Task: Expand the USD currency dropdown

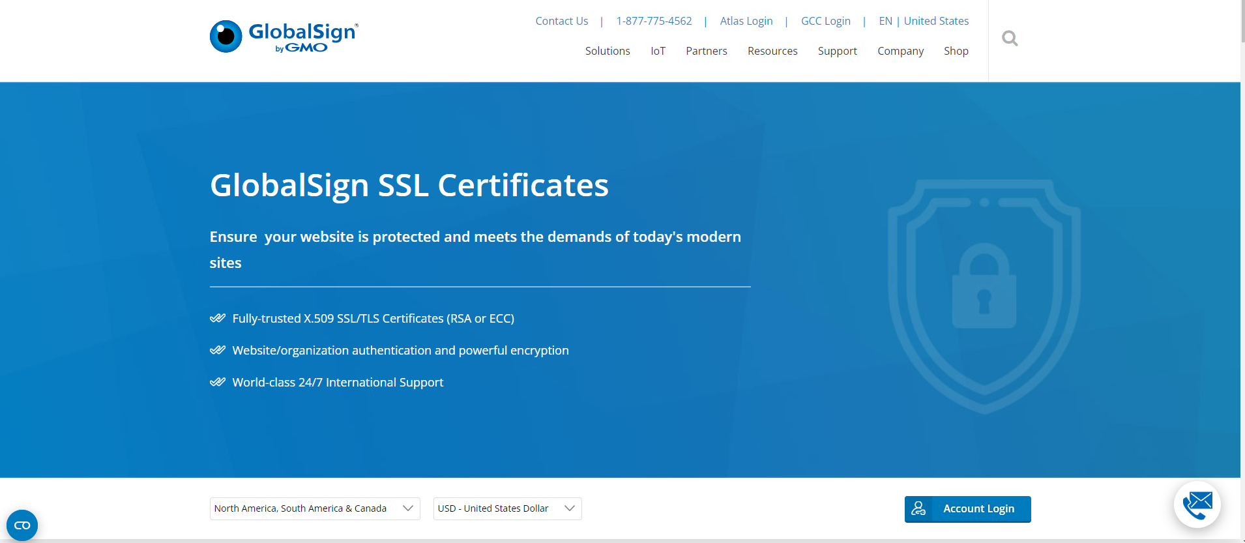Action: (507, 508)
